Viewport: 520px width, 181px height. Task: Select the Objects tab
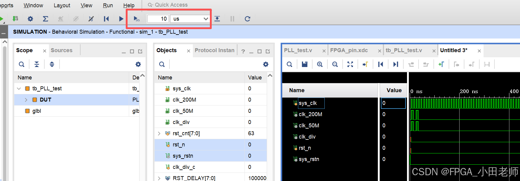pyautogui.click(x=166, y=50)
